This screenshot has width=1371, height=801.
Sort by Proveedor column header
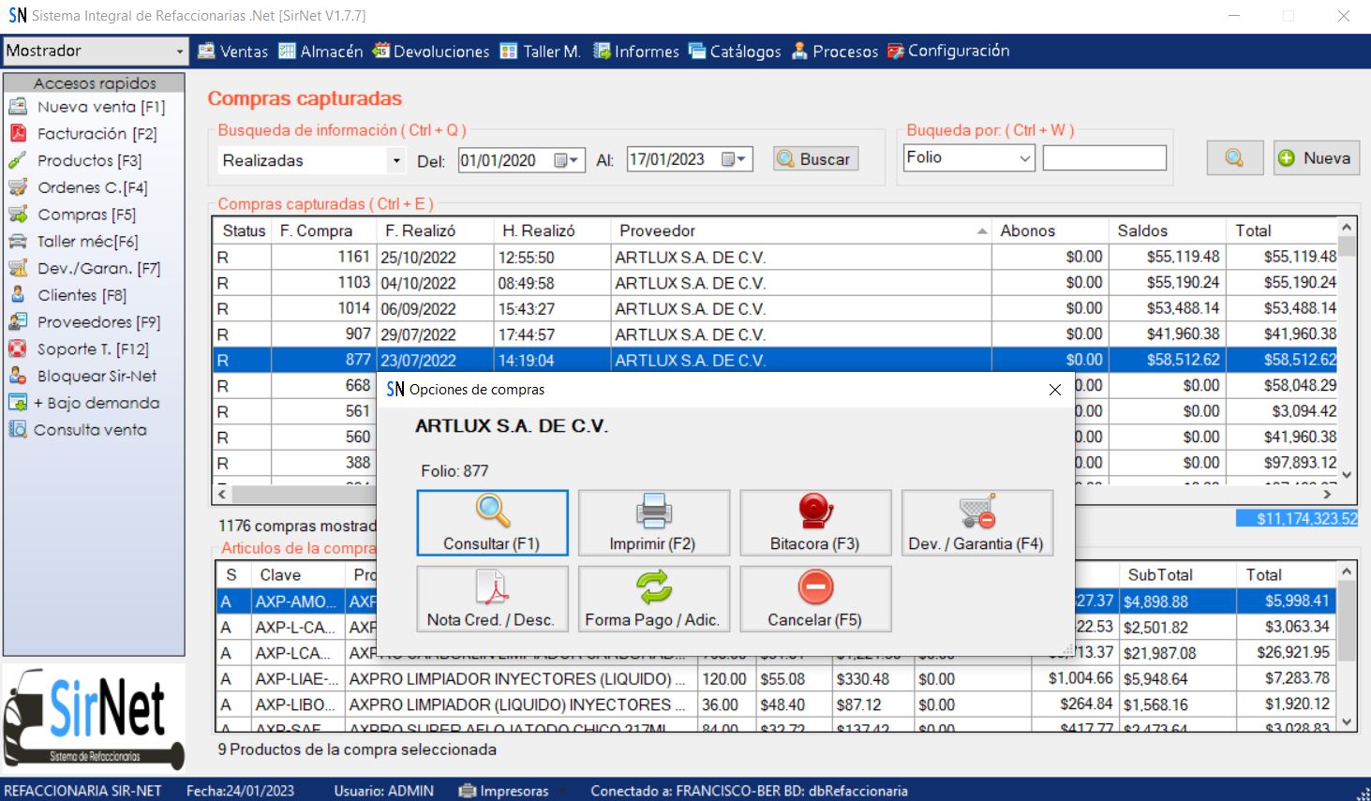click(801, 230)
